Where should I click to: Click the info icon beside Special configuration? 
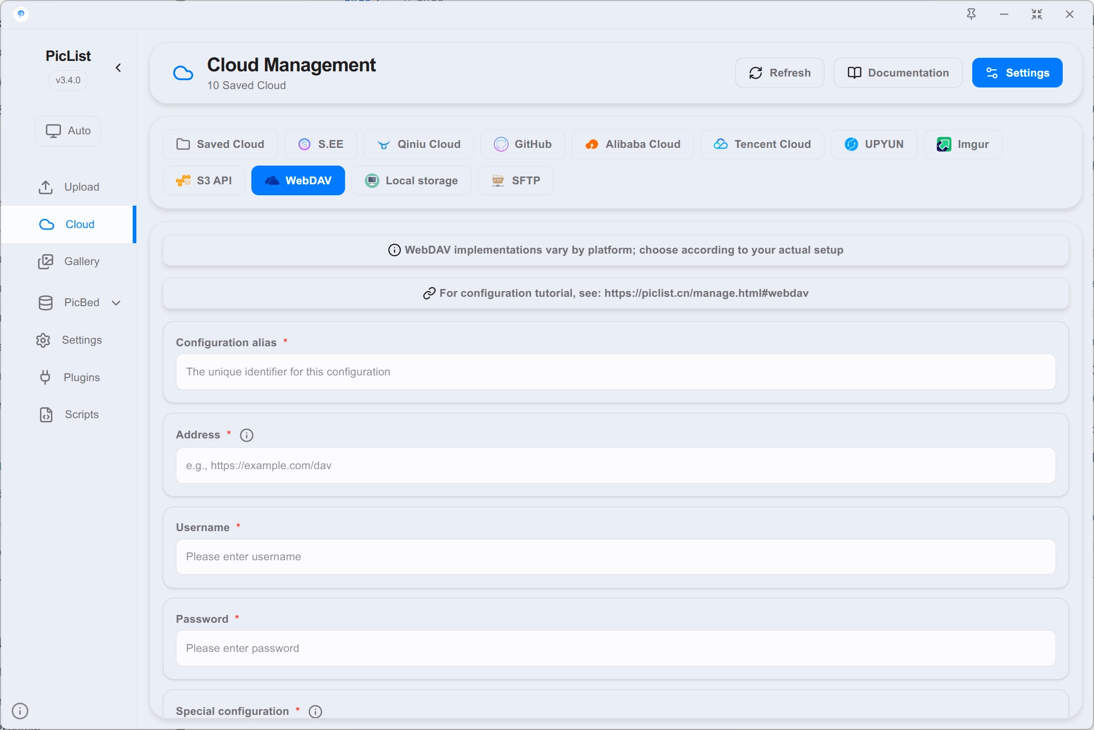click(315, 711)
